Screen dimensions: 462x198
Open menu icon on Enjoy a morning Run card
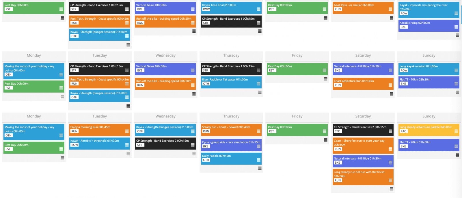(x=127, y=131)
